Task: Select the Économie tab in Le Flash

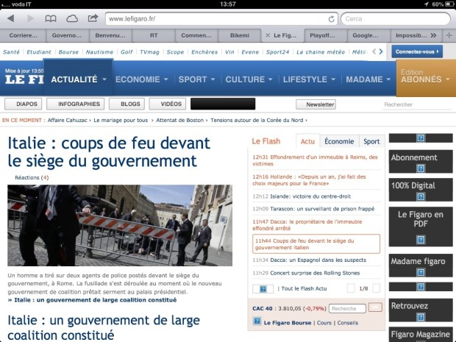Action: coord(339,141)
